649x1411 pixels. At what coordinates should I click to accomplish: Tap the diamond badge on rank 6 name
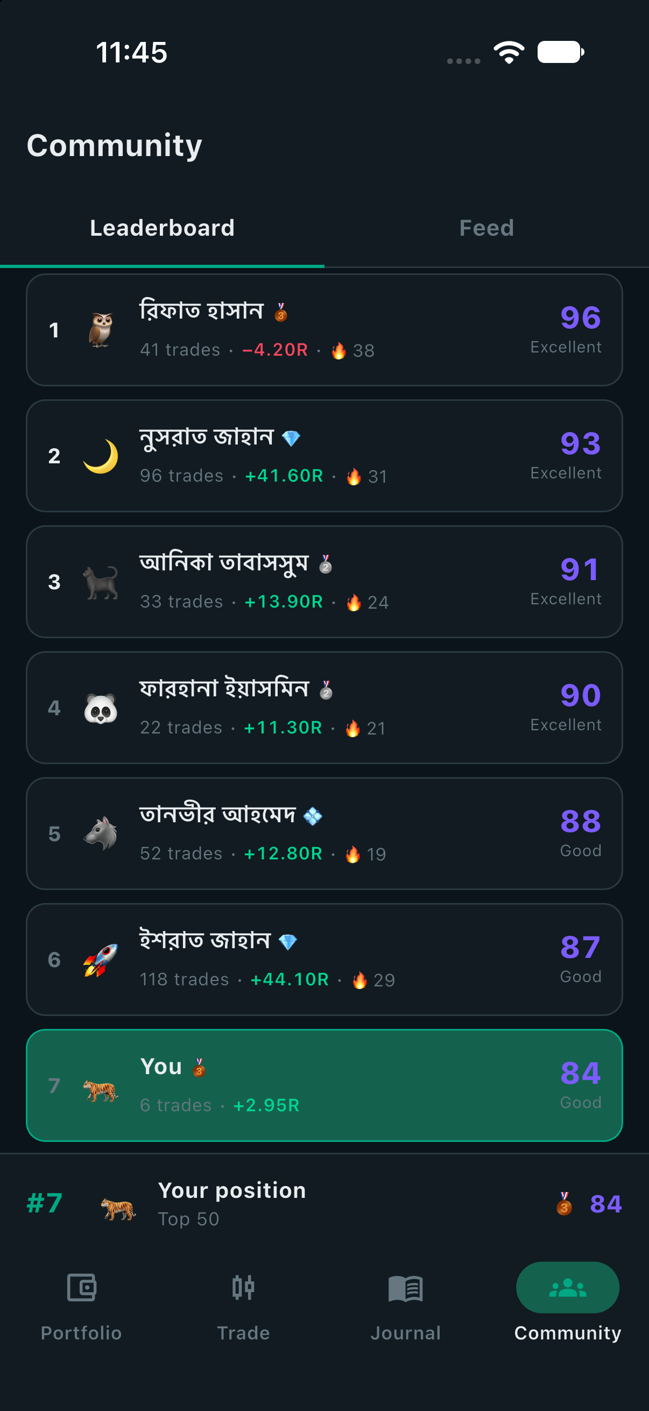coord(287,942)
